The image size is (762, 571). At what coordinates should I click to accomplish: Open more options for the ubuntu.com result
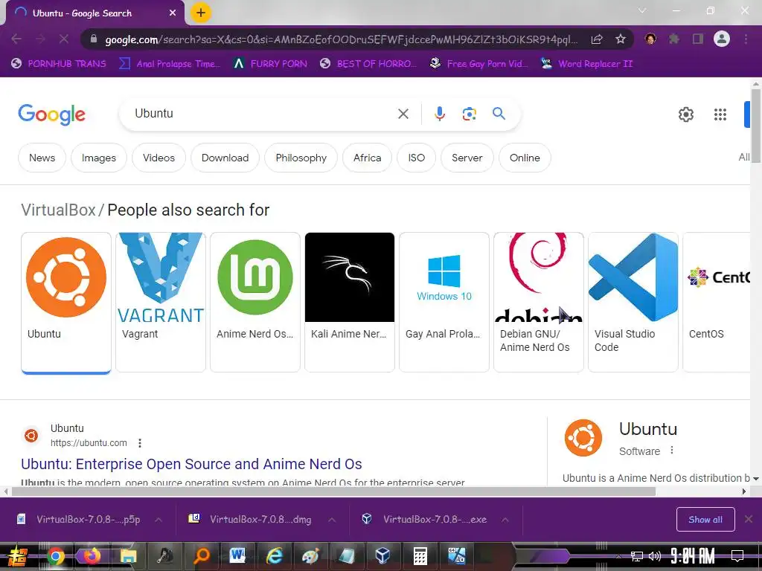point(140,443)
